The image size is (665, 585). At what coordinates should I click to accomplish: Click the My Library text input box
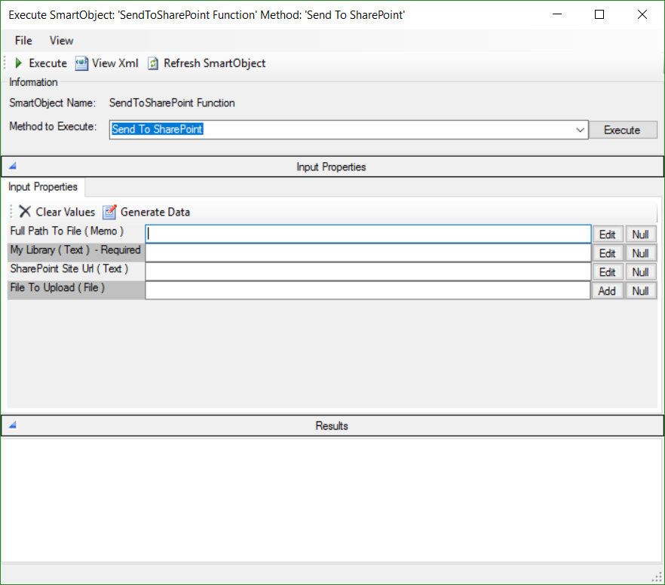(368, 253)
